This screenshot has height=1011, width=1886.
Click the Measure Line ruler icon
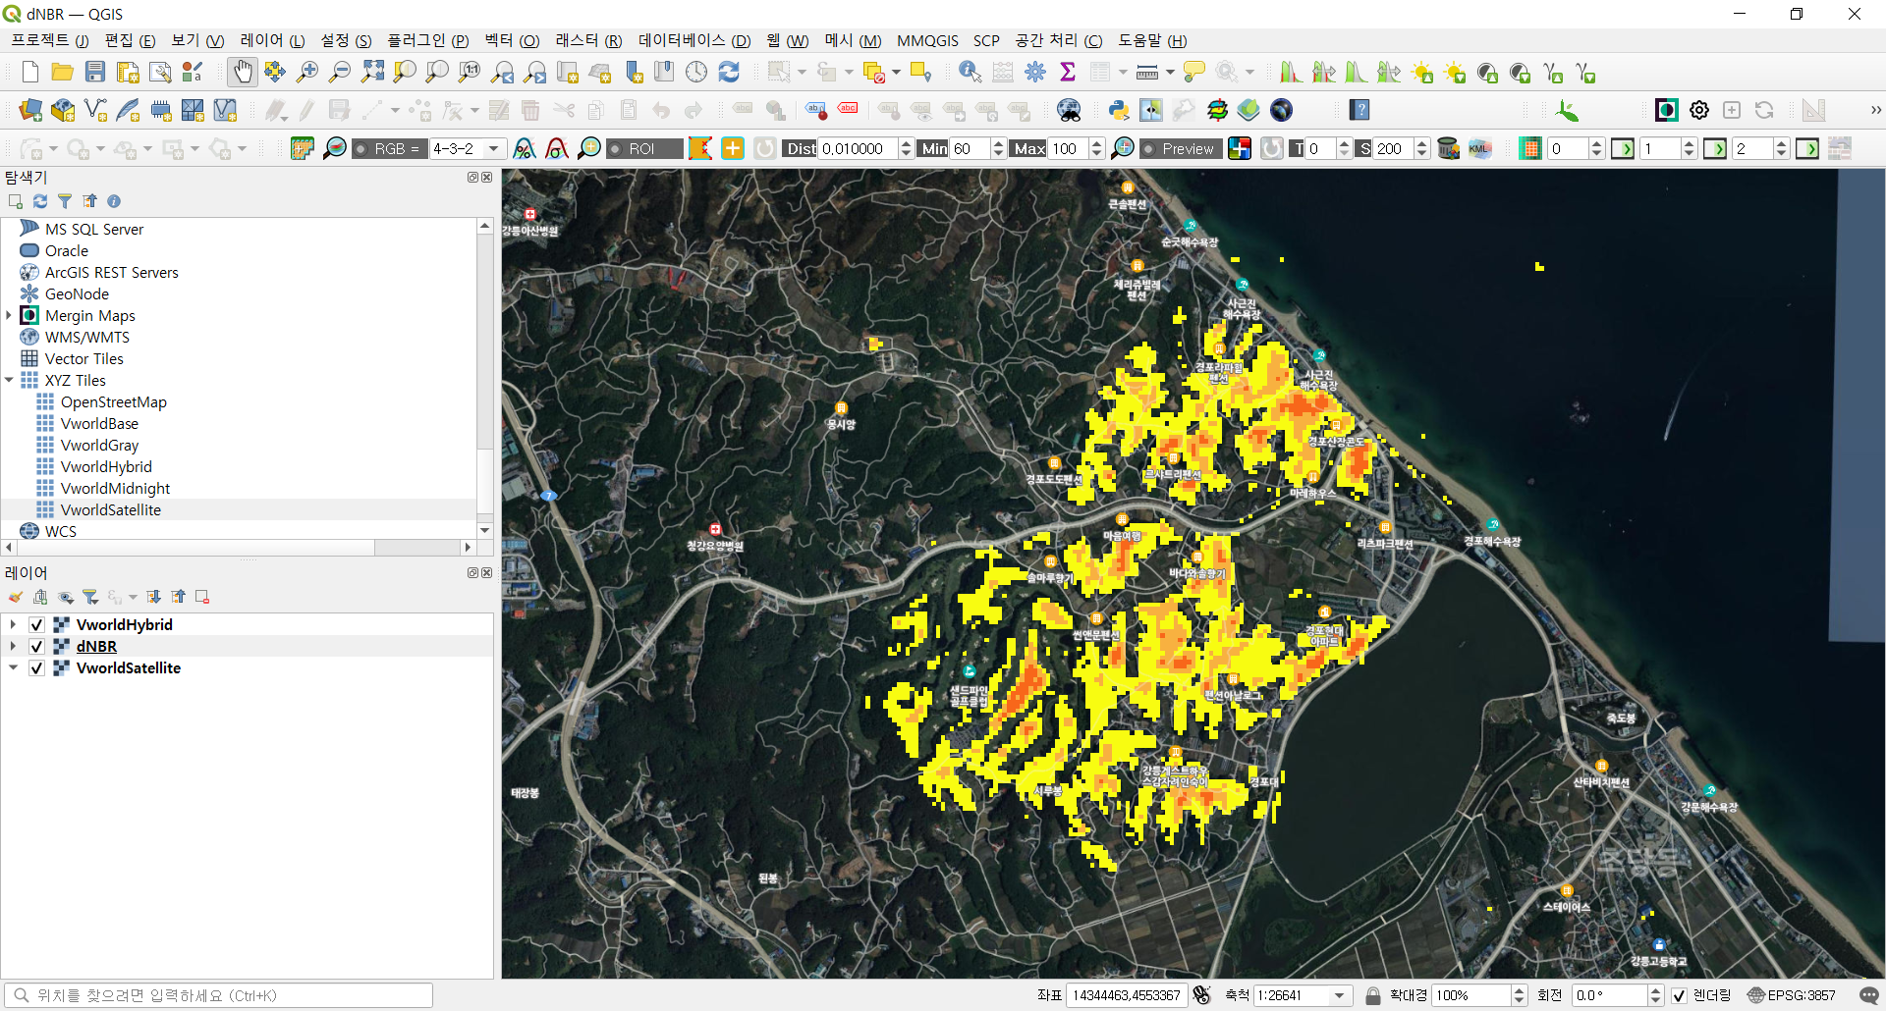(x=1146, y=72)
